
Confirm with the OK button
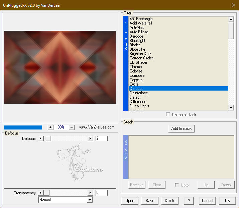227,201
